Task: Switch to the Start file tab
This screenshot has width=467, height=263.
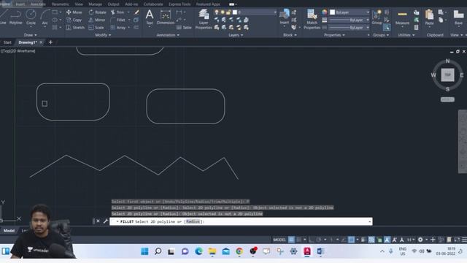Action: pos(7,42)
